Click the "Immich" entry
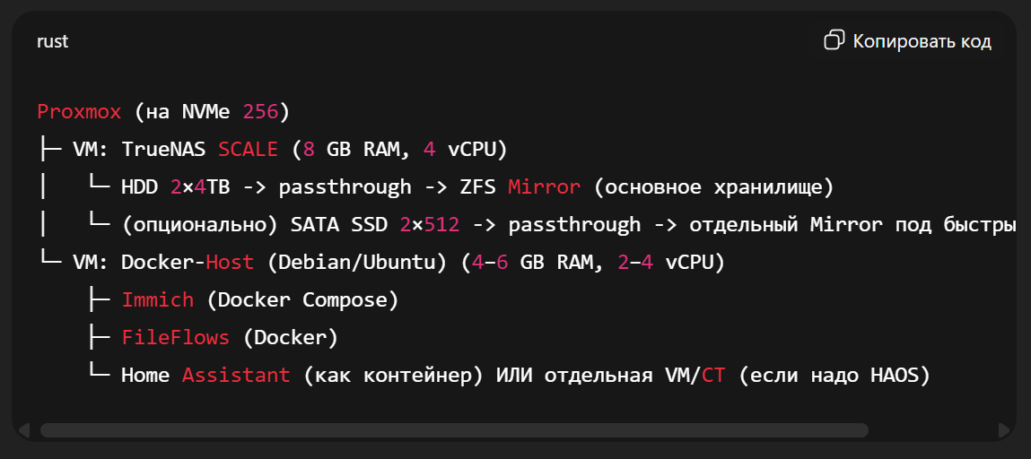The width and height of the screenshot is (1031, 459). tap(157, 299)
